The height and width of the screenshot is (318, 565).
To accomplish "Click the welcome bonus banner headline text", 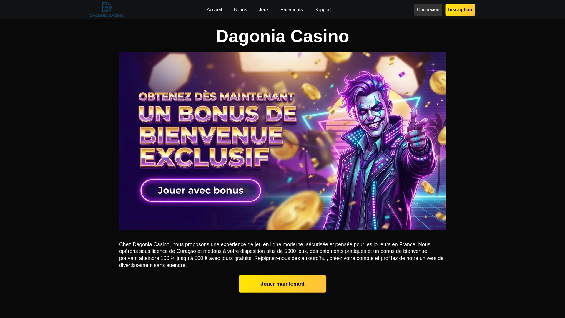I will tap(218, 130).
